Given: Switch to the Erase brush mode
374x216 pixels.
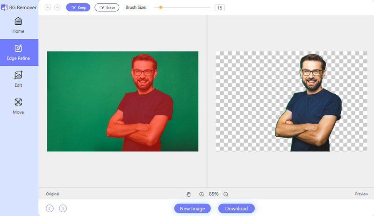Looking at the screenshot, I should coord(107,8).
